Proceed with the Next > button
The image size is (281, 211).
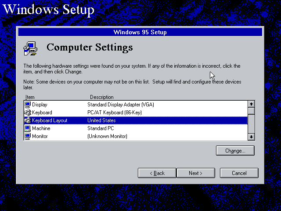point(196,173)
